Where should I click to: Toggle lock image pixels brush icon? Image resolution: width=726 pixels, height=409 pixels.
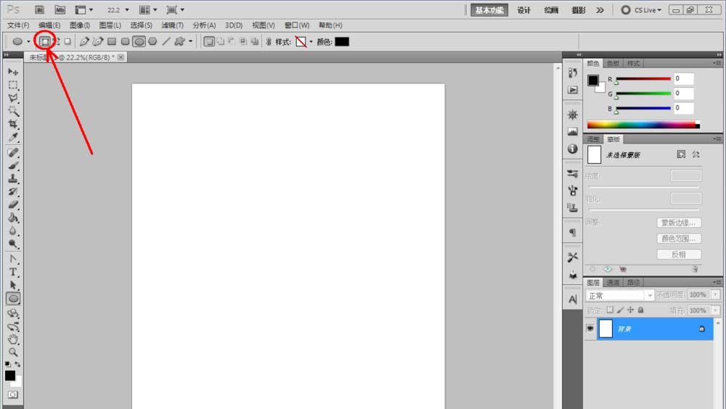tap(620, 310)
